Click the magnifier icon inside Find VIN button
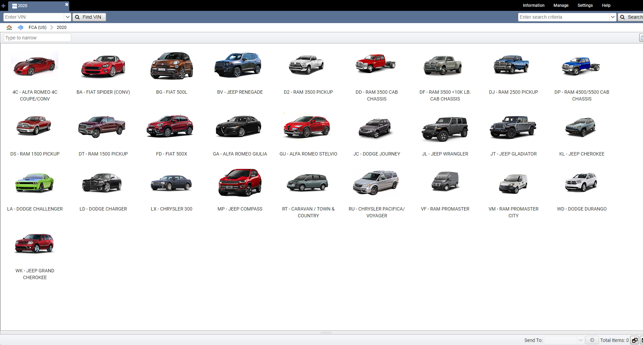 (x=78, y=17)
